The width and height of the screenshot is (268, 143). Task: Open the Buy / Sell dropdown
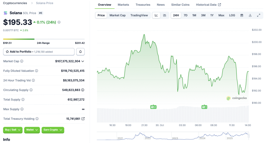click(x=13, y=130)
